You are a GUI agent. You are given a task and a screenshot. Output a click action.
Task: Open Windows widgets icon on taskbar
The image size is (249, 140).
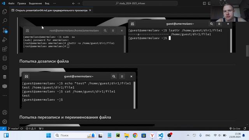pos(6,135)
